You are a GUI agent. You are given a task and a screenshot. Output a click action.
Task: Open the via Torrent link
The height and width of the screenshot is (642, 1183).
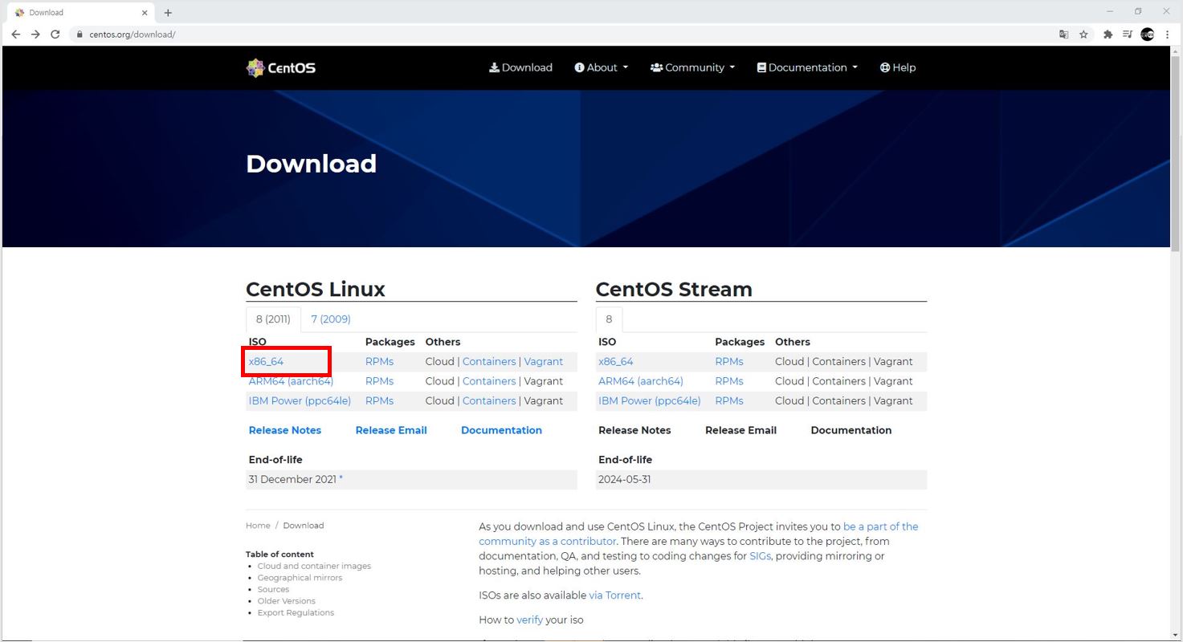pyautogui.click(x=615, y=595)
